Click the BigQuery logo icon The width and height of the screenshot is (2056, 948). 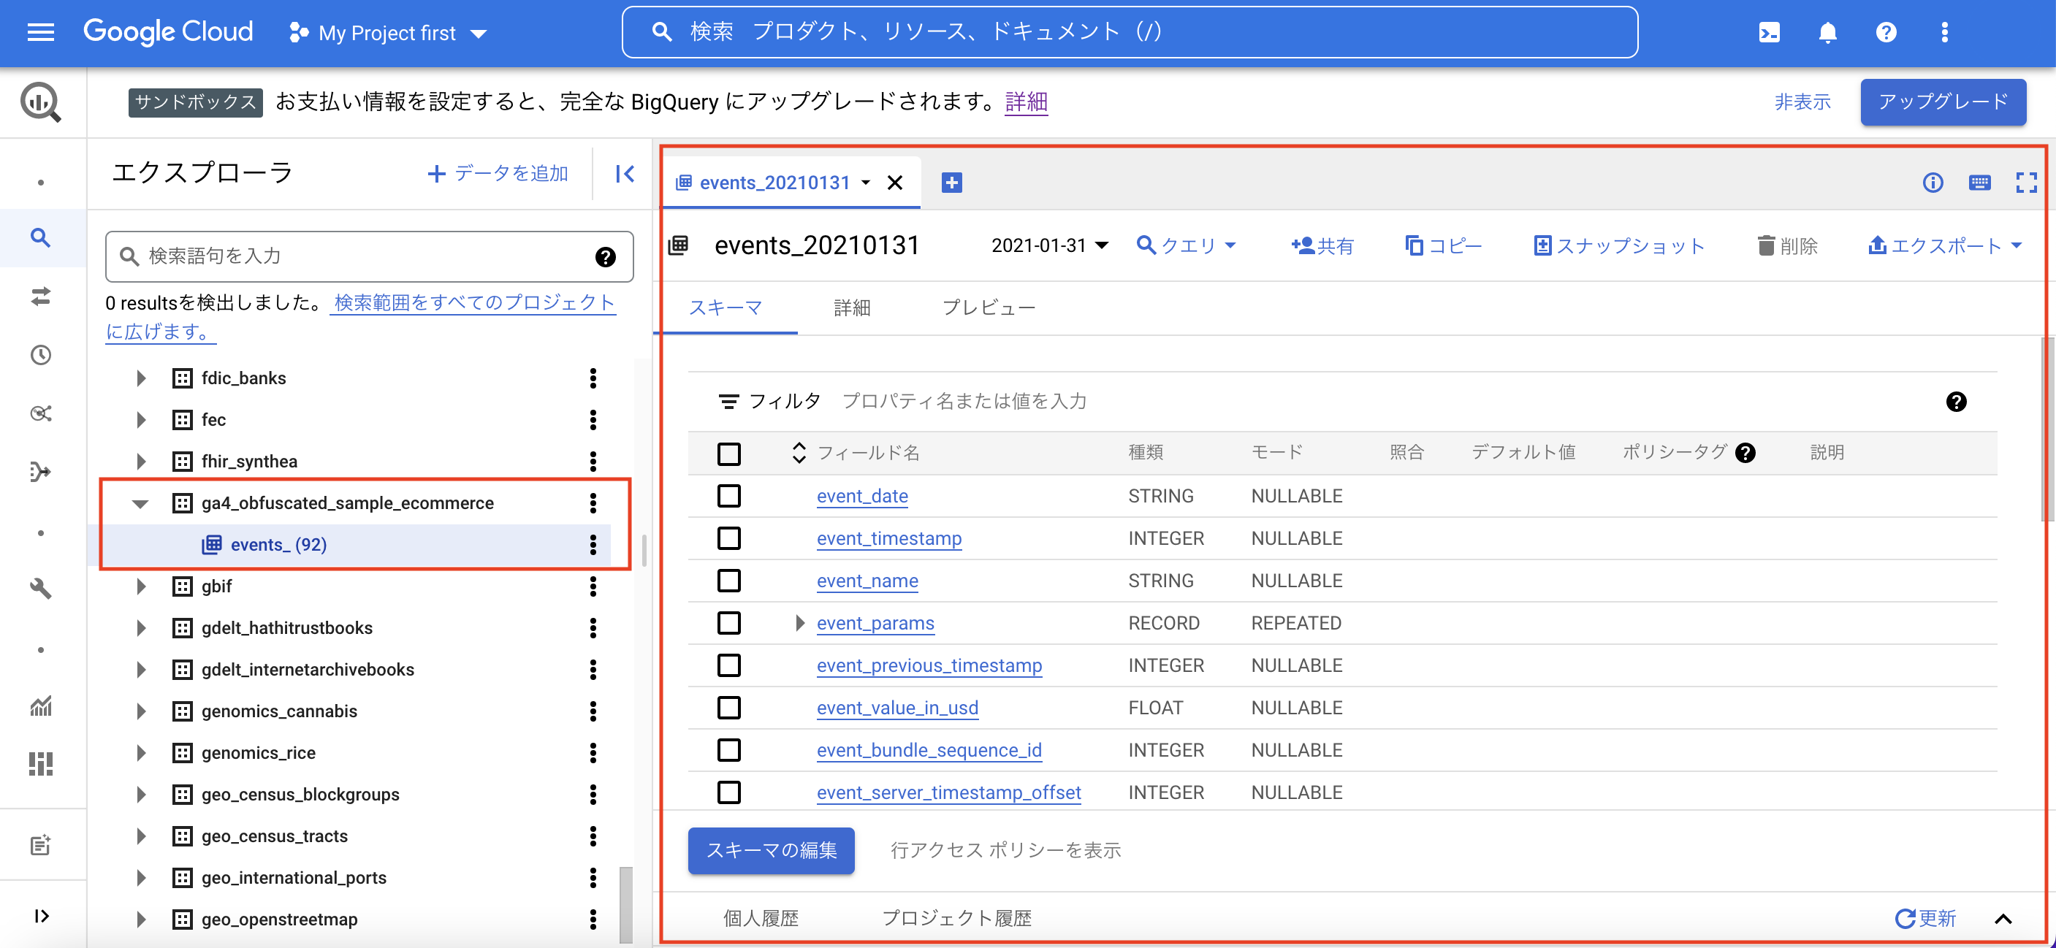pyautogui.click(x=41, y=102)
